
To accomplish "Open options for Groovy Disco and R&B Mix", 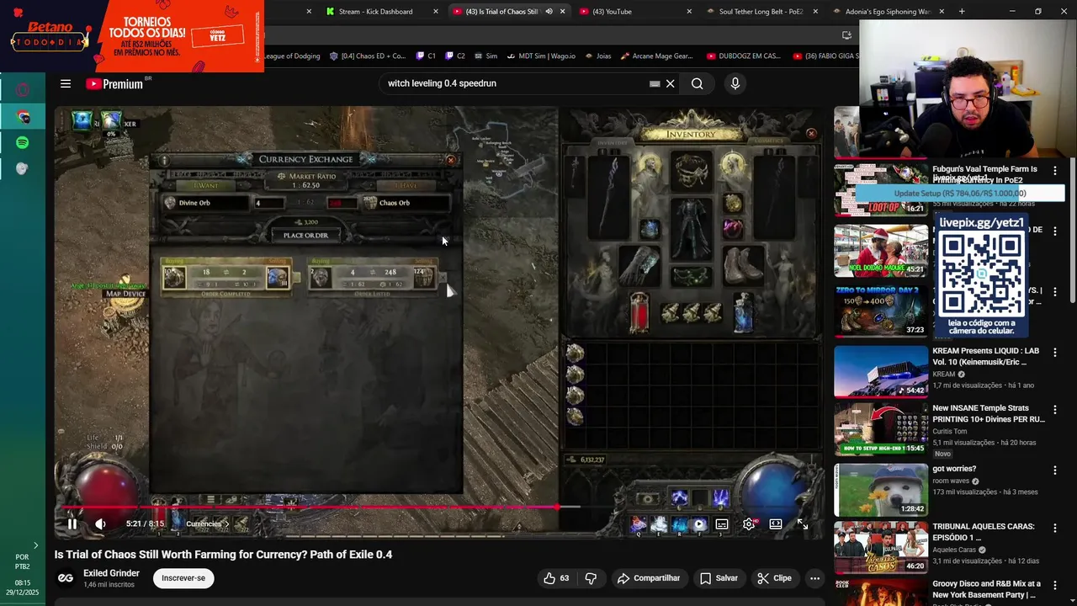I will [x=1055, y=586].
